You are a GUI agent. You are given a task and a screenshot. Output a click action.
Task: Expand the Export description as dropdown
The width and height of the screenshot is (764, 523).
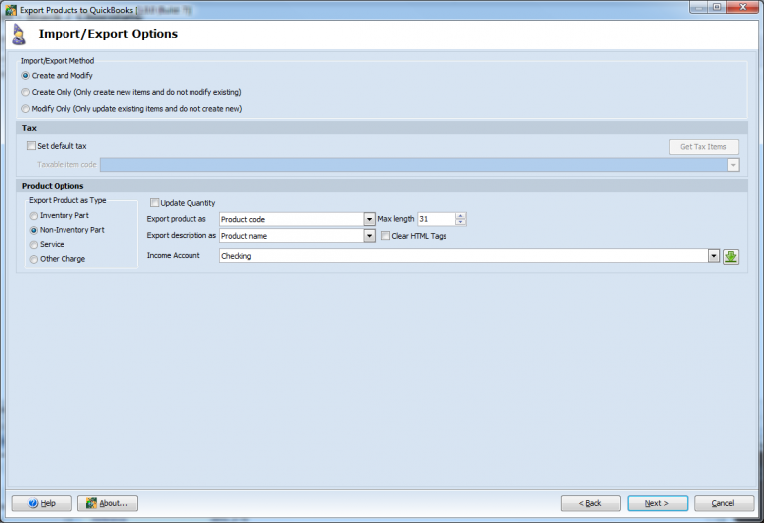click(x=370, y=236)
